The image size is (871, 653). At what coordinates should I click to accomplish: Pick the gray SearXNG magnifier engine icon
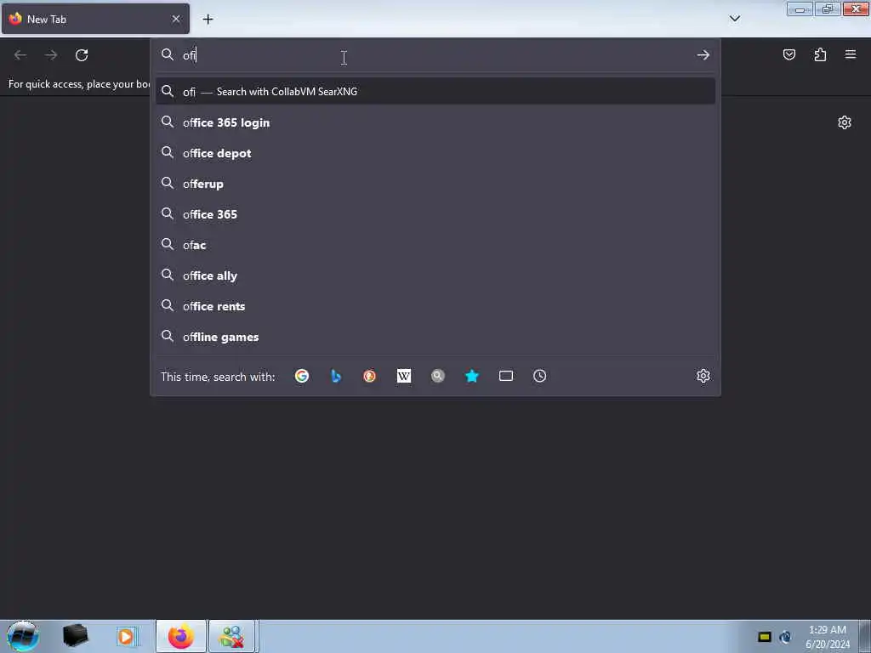[x=438, y=376]
